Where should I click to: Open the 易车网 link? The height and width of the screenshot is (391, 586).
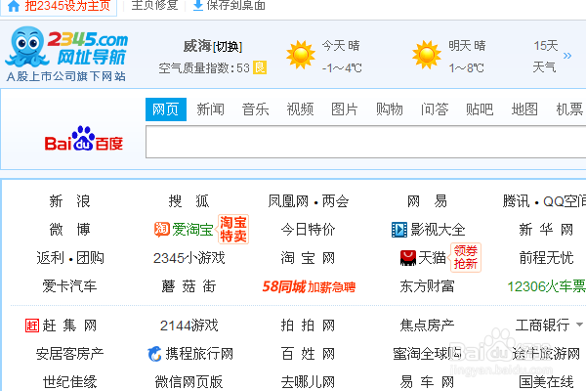427,382
